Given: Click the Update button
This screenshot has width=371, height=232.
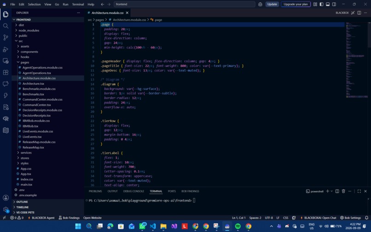Looking at the screenshot, I should pos(272,4).
